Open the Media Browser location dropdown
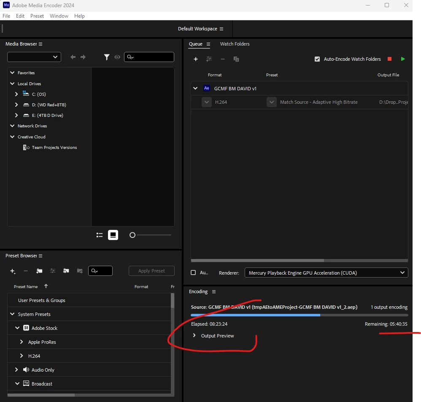Image resolution: width=421 pixels, height=402 pixels. tap(34, 57)
